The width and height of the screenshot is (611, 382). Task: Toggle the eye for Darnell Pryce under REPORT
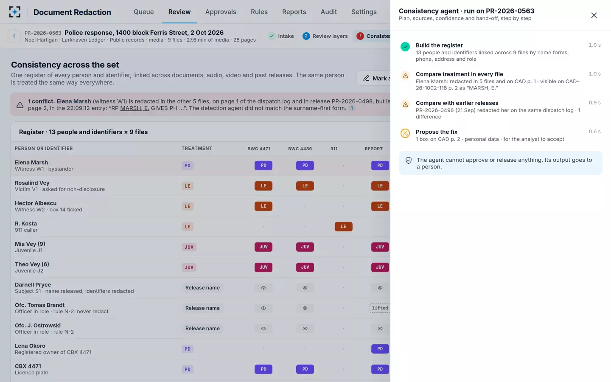pyautogui.click(x=380, y=288)
